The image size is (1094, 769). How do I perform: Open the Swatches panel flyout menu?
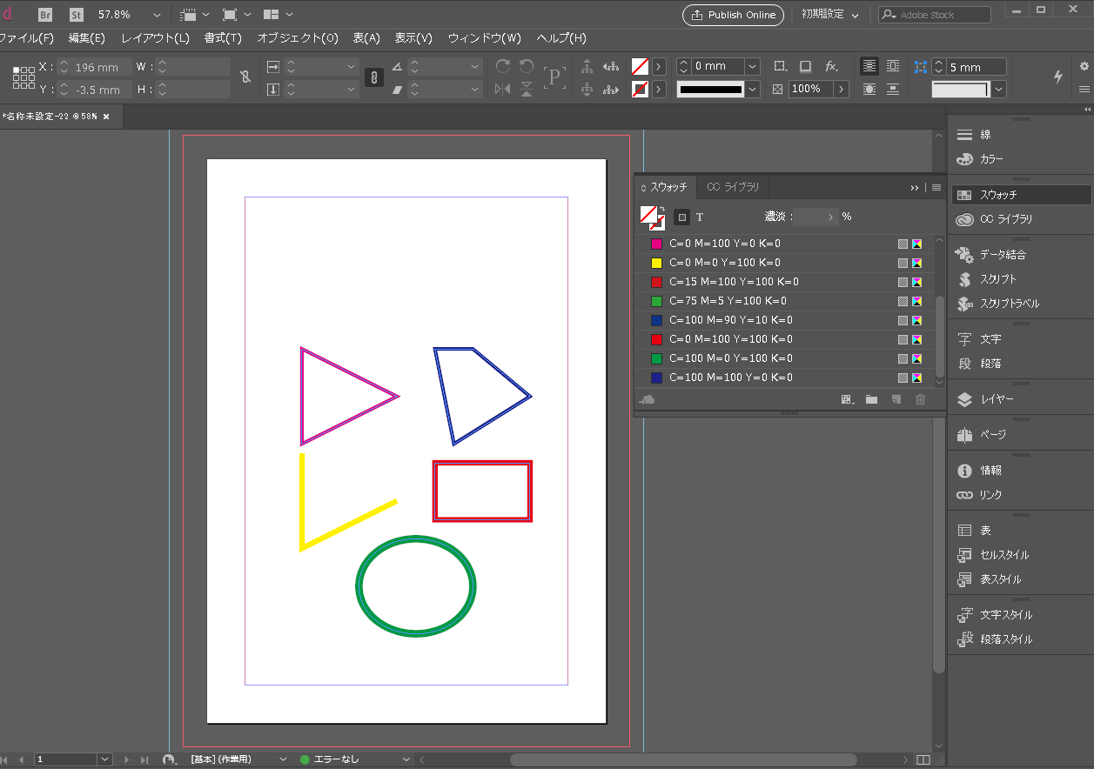[936, 187]
